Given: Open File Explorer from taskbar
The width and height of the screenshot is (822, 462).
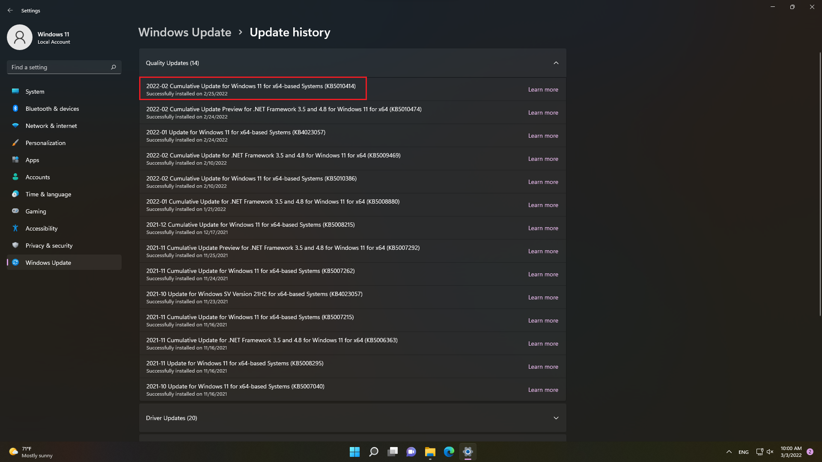Looking at the screenshot, I should [430, 452].
